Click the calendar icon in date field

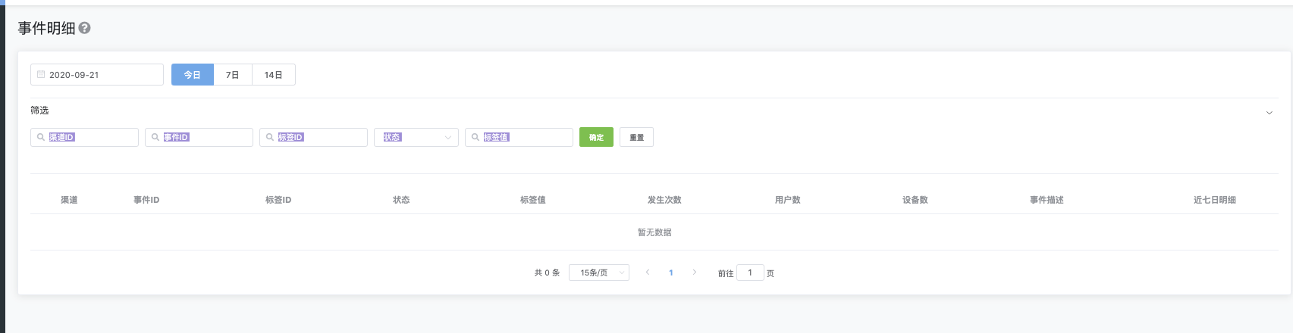coord(41,74)
